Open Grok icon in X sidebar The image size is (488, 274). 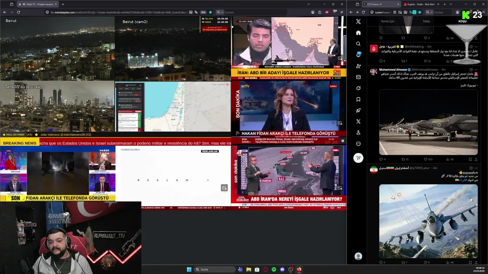pos(358,88)
